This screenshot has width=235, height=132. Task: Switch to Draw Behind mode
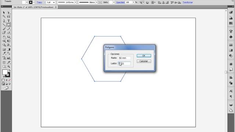(x=6, y=84)
